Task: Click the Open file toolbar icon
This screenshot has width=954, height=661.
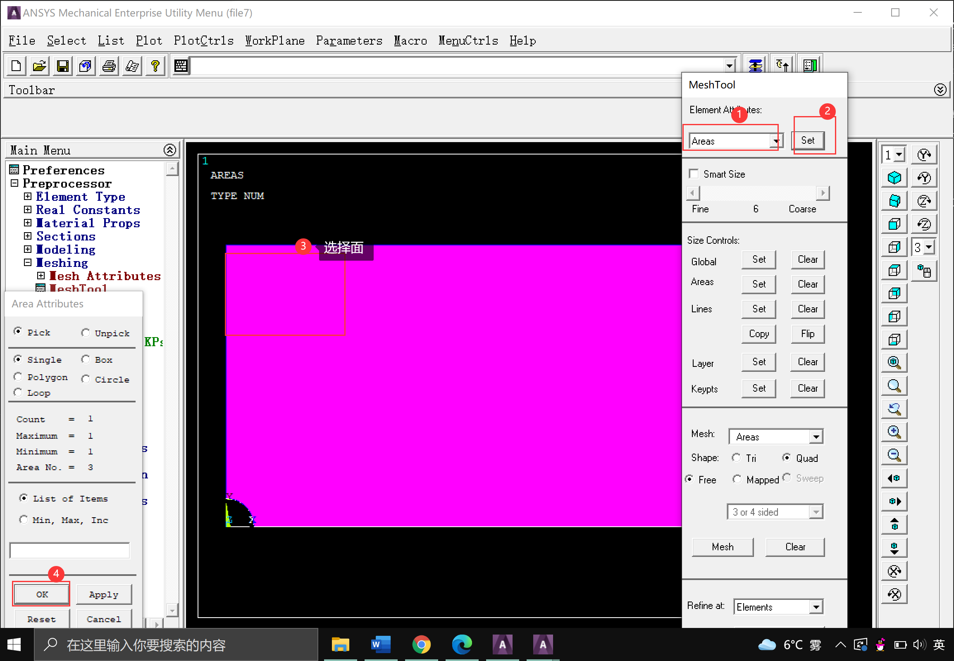Action: click(39, 66)
